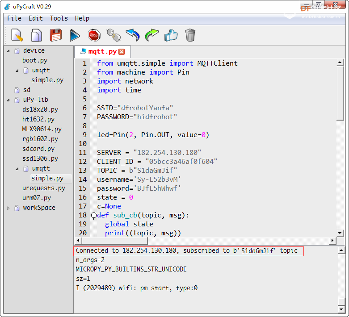Select boot.py in the device folder
The height and width of the screenshot is (317, 349).
pyautogui.click(x=35, y=61)
